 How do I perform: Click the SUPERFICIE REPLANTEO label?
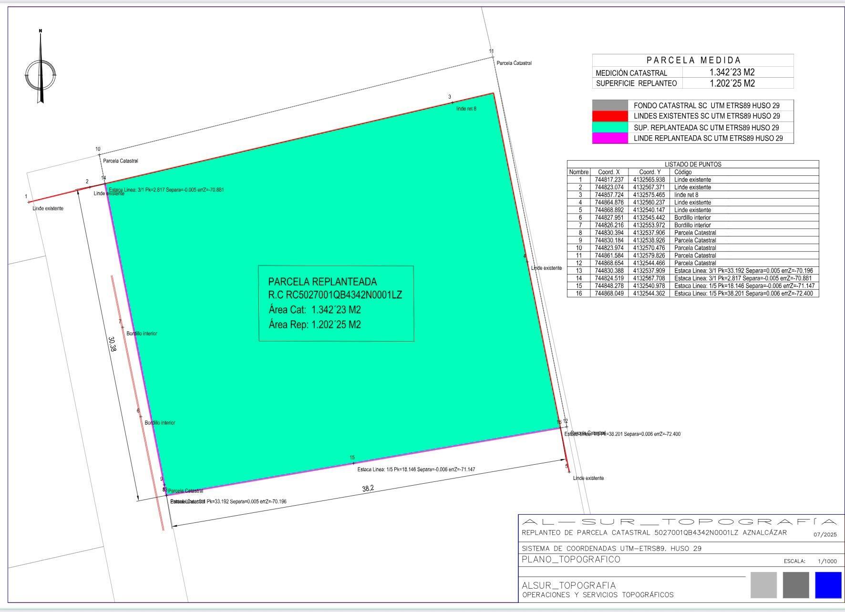[x=636, y=83]
